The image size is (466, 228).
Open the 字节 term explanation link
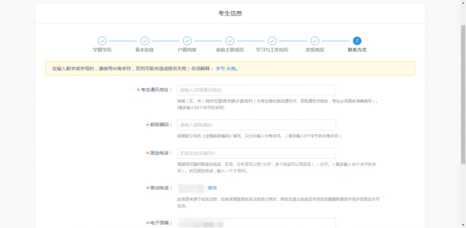(x=220, y=68)
